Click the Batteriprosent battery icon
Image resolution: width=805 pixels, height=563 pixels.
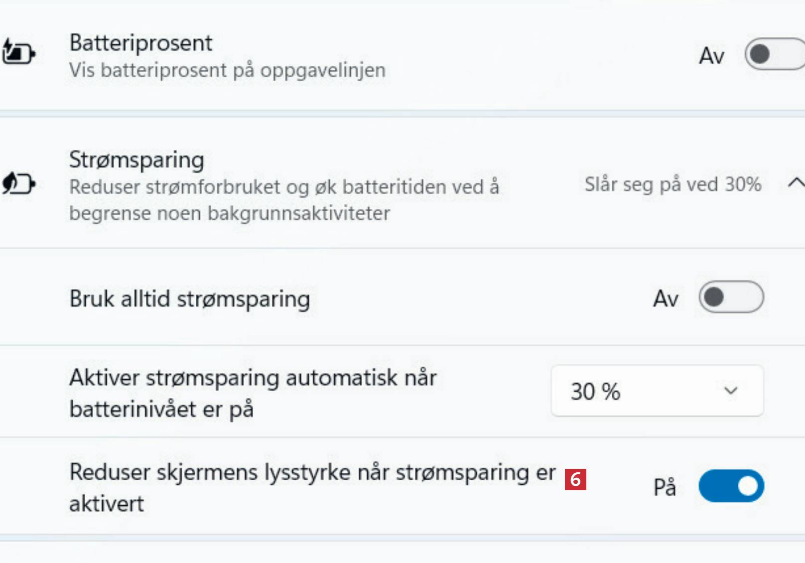click(x=18, y=53)
